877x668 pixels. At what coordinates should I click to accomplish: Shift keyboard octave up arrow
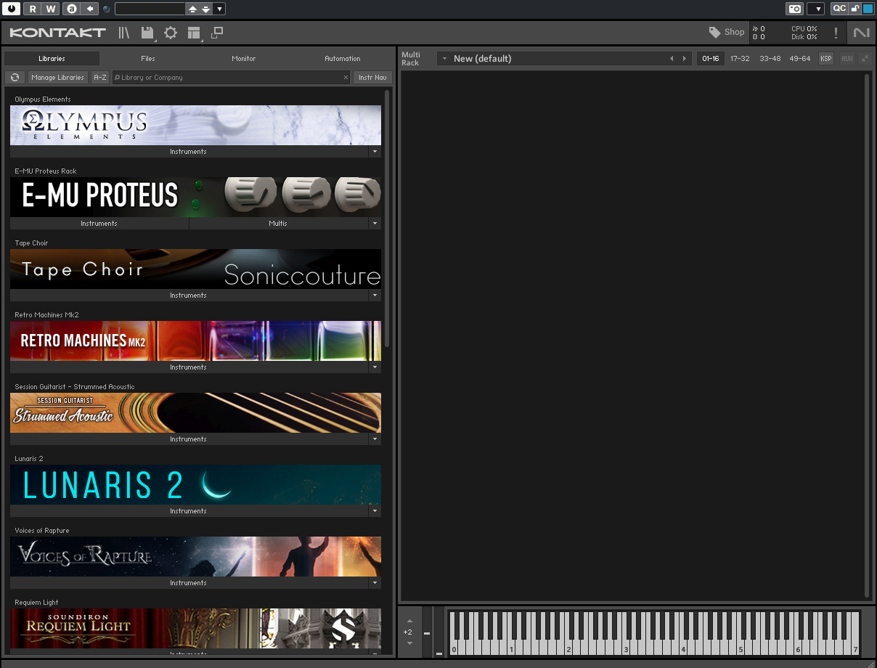[409, 622]
